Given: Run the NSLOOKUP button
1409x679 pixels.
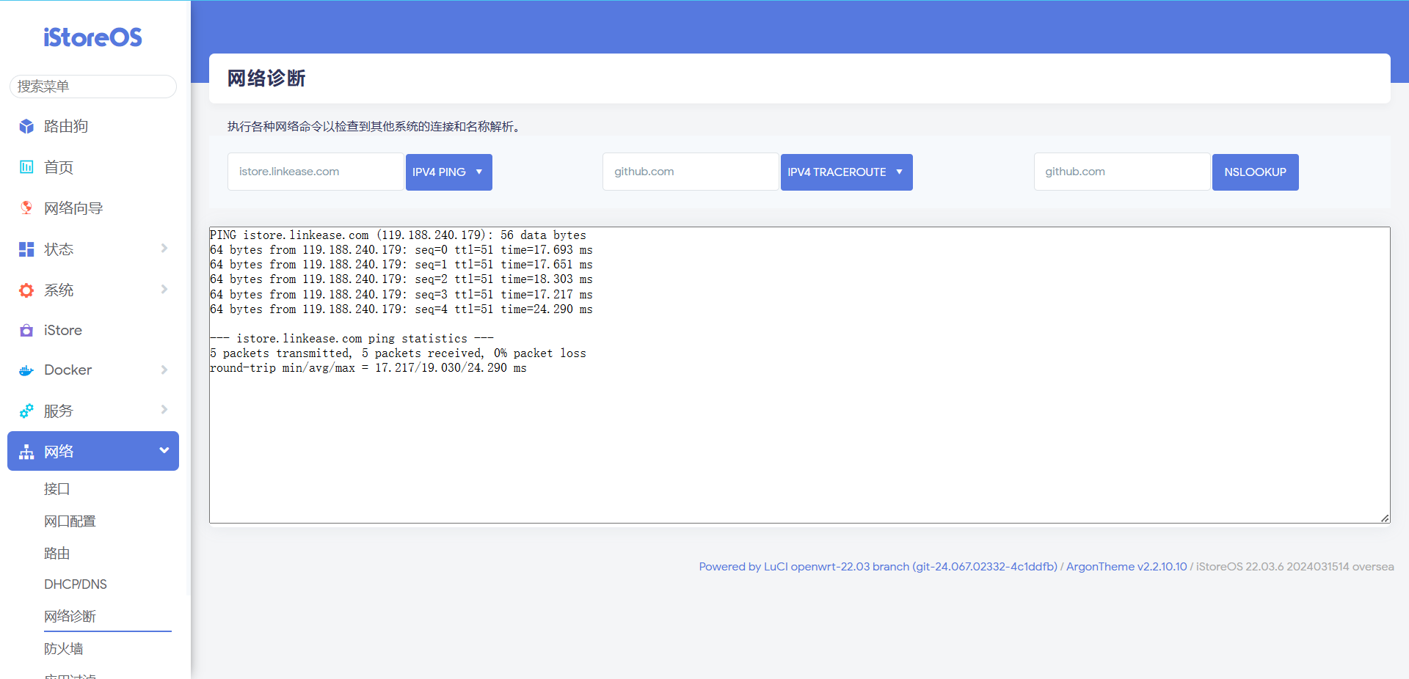Looking at the screenshot, I should pos(1255,172).
